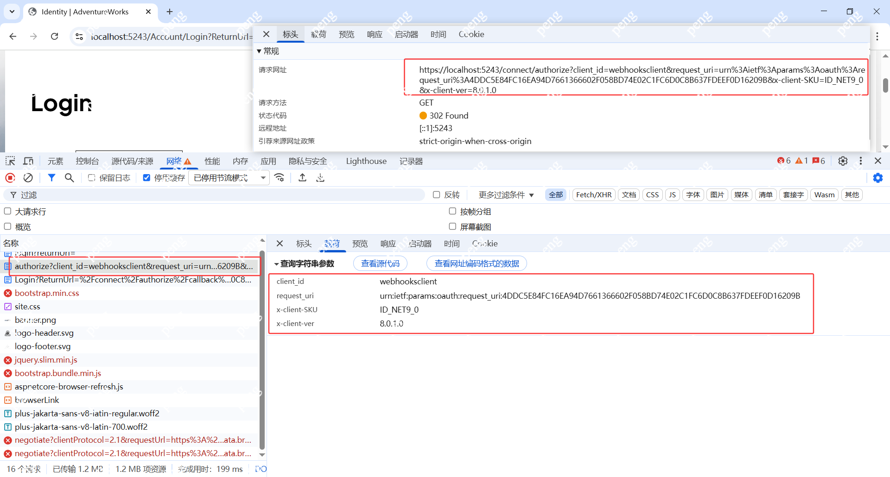The height and width of the screenshot is (477, 890).
Task: Filter by Fetch/XHR type
Action: tap(594, 195)
